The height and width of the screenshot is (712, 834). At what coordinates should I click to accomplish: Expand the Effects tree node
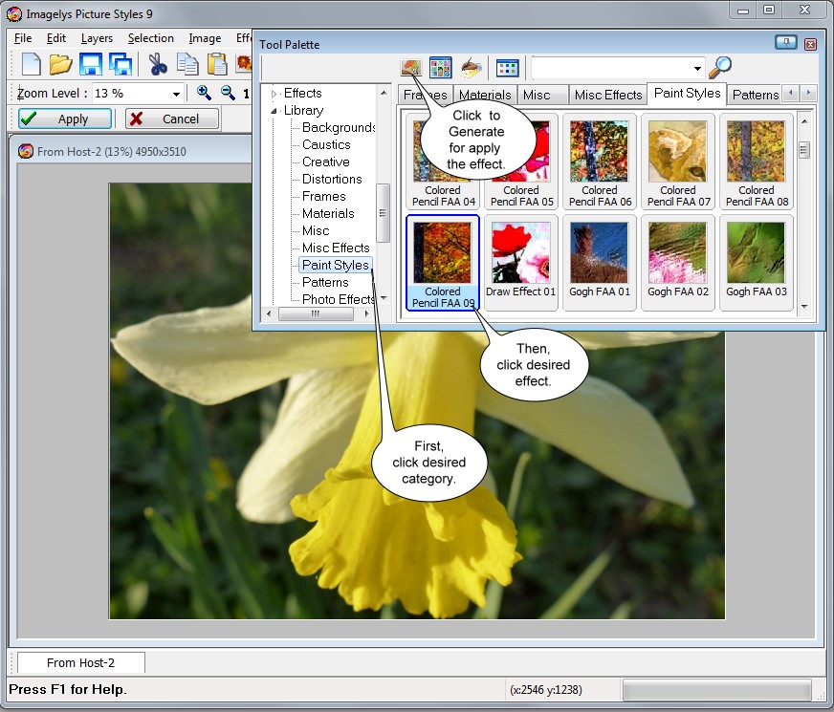click(x=274, y=94)
